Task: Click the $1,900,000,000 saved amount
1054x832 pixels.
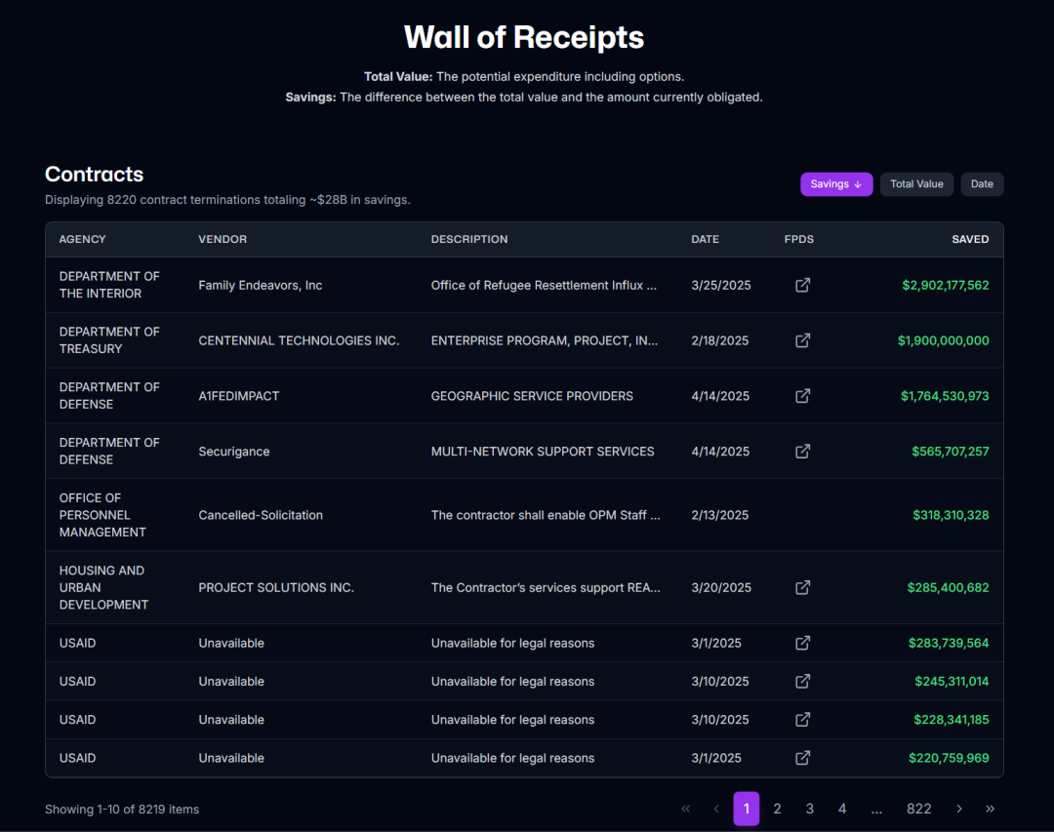Action: (x=943, y=340)
